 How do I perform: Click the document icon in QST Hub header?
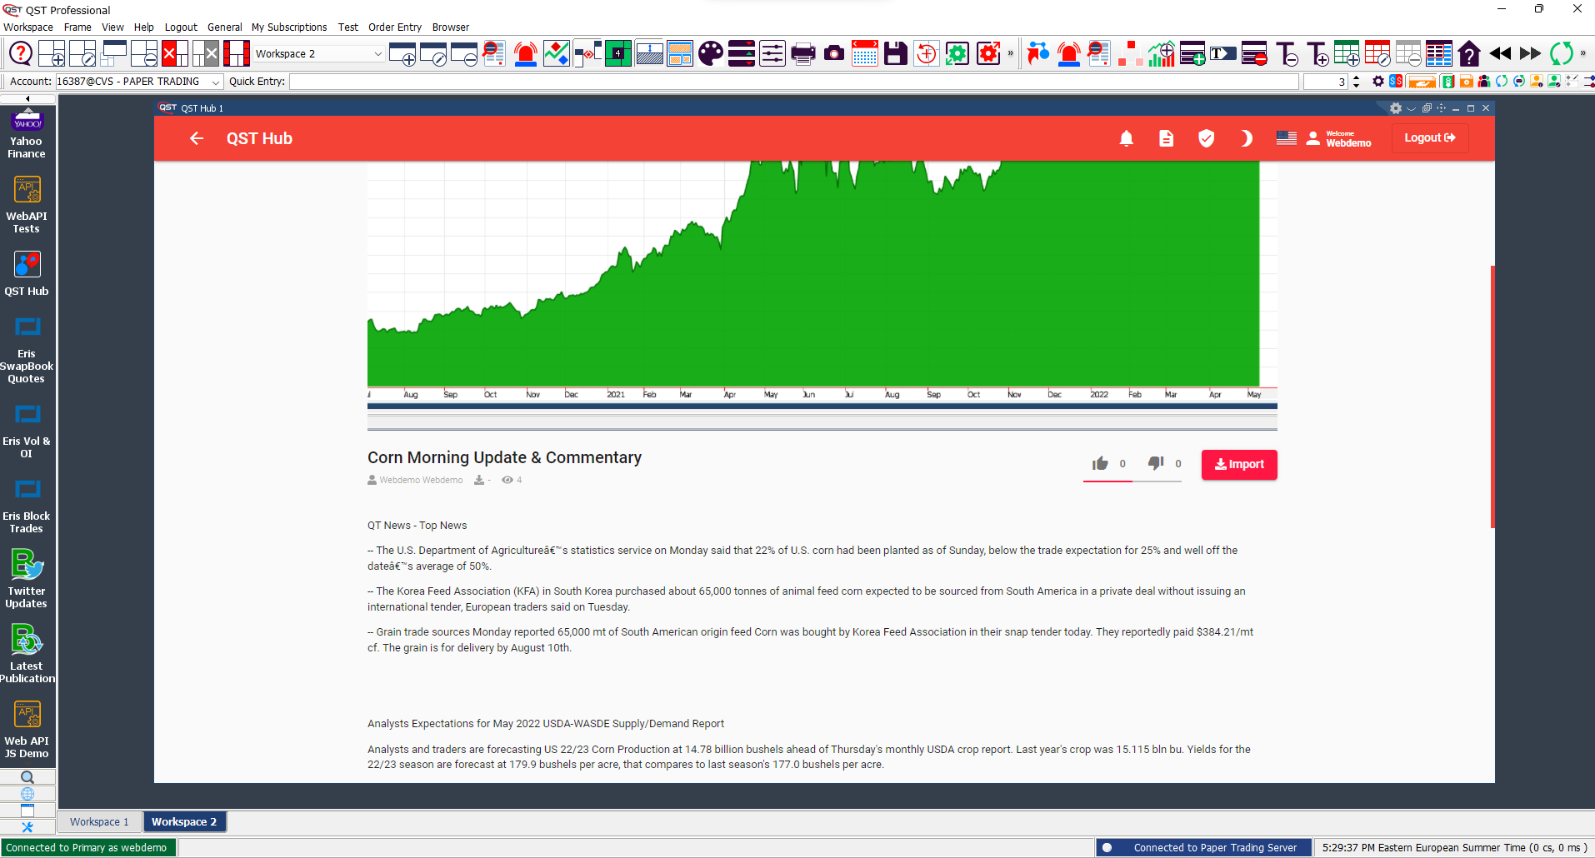click(x=1166, y=138)
